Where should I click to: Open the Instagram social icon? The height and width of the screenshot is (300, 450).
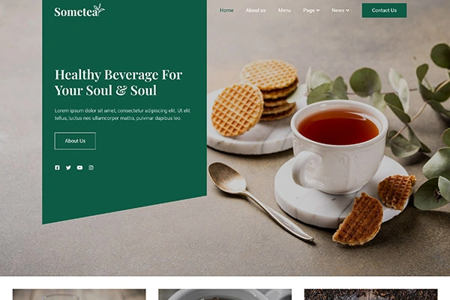pyautogui.click(x=91, y=168)
